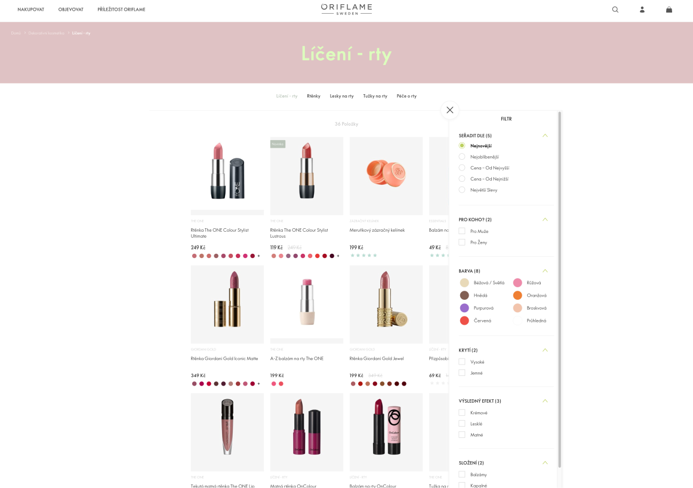Close the filter panel with X
The image size is (693, 488).
tap(450, 110)
